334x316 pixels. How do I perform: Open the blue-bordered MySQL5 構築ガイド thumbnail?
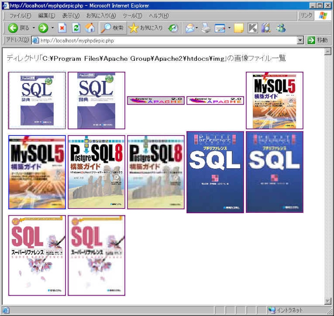pos(37,172)
